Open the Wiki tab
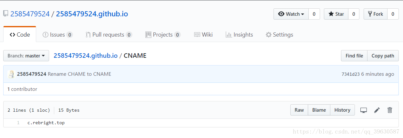The image size is (403, 138). tap(203, 35)
